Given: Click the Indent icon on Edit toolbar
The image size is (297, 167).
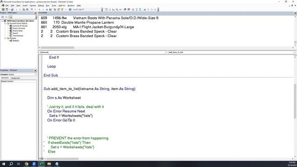Looking at the screenshot, I should click(x=125, y=9).
